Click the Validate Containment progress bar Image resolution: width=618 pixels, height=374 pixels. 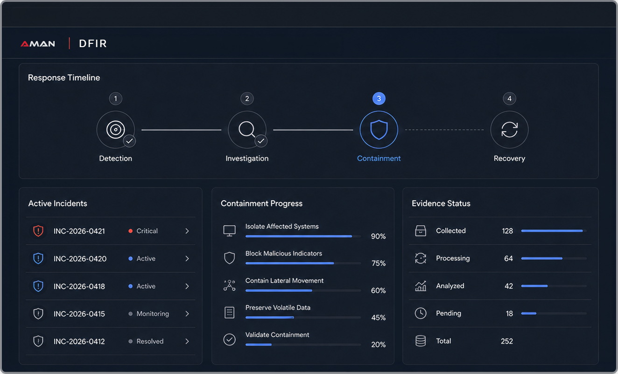303,345
